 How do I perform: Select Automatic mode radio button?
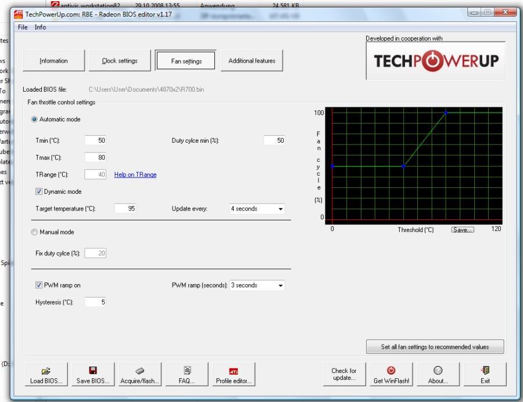34,119
